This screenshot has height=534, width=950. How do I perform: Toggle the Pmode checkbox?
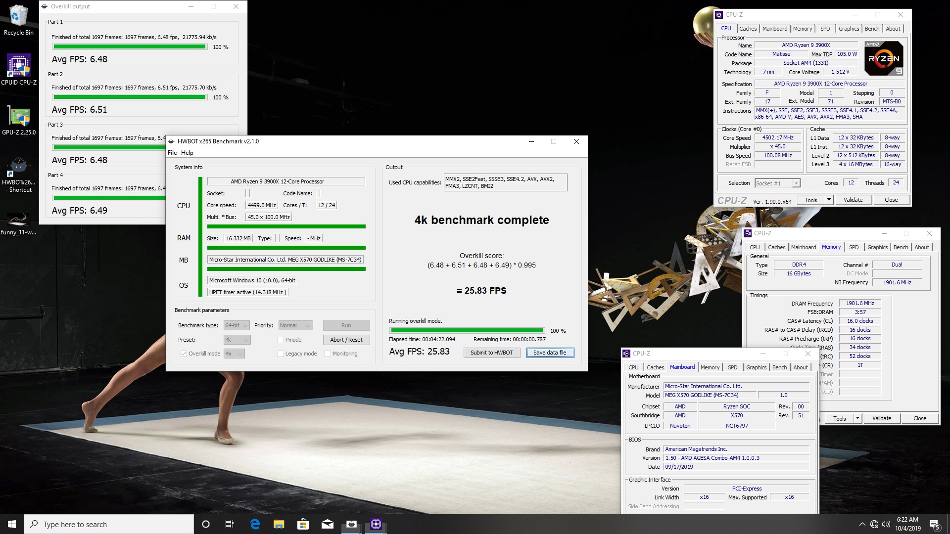tap(281, 340)
